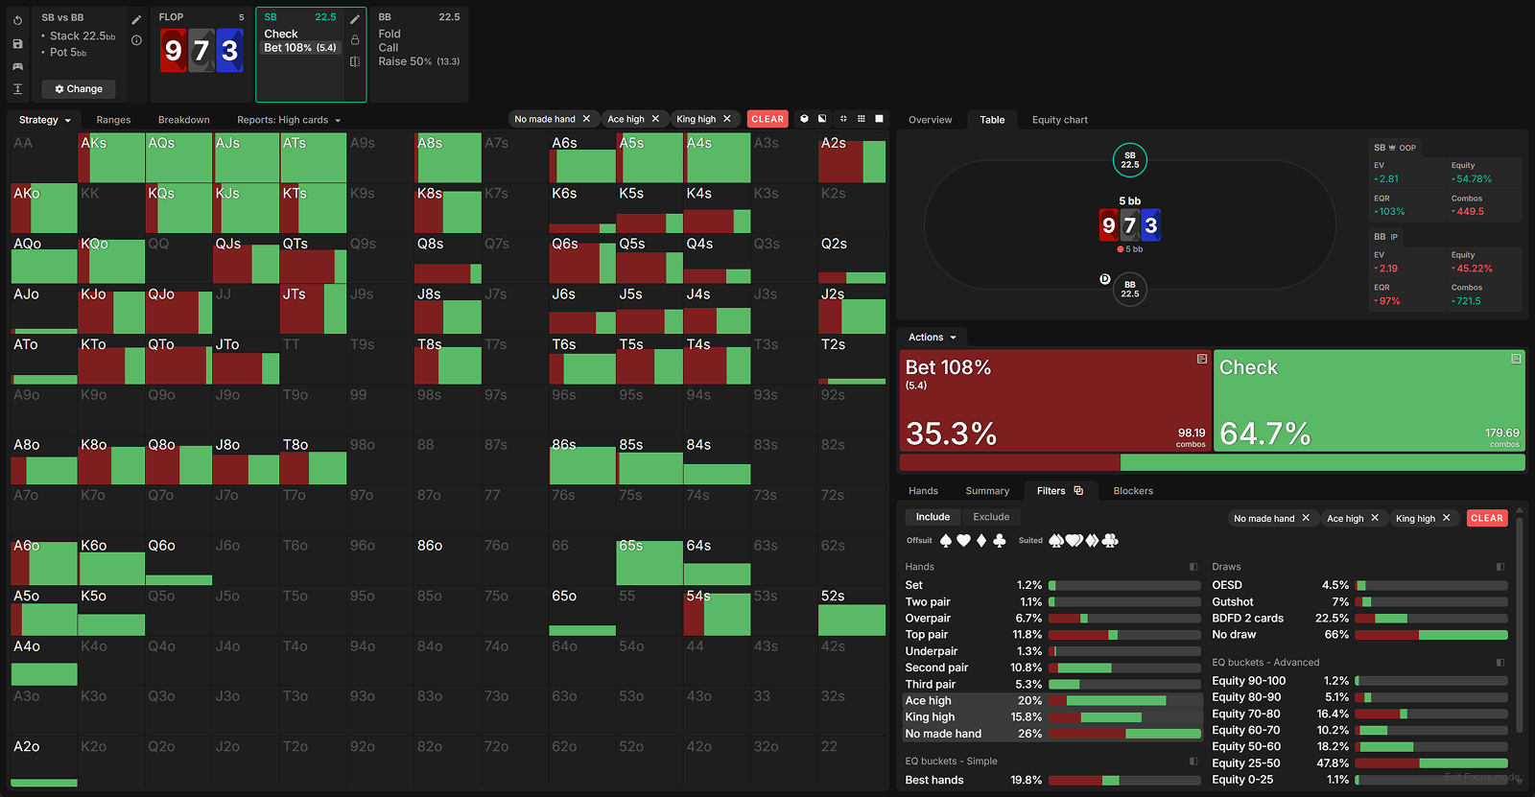Click the compare icon in SB action card

click(x=355, y=61)
